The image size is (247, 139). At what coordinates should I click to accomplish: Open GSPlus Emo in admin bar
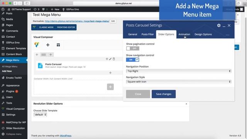pos(71,9)
